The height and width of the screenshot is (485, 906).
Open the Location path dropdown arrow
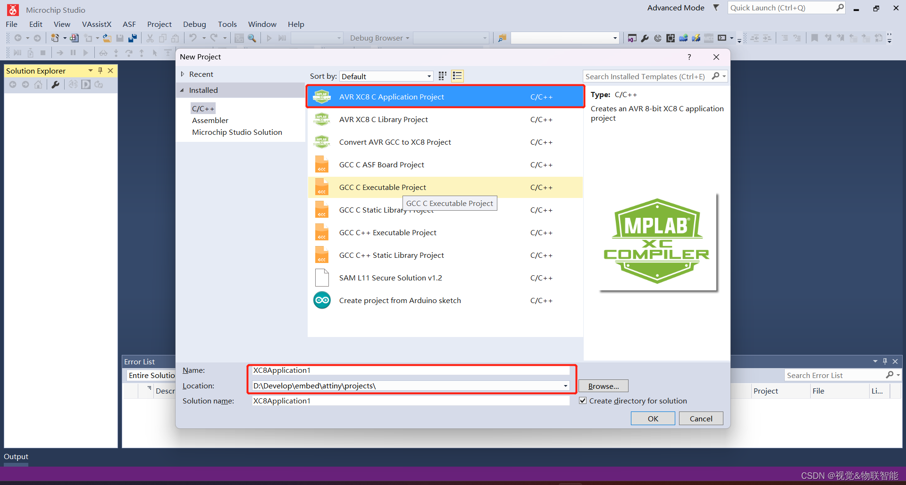tap(565, 386)
